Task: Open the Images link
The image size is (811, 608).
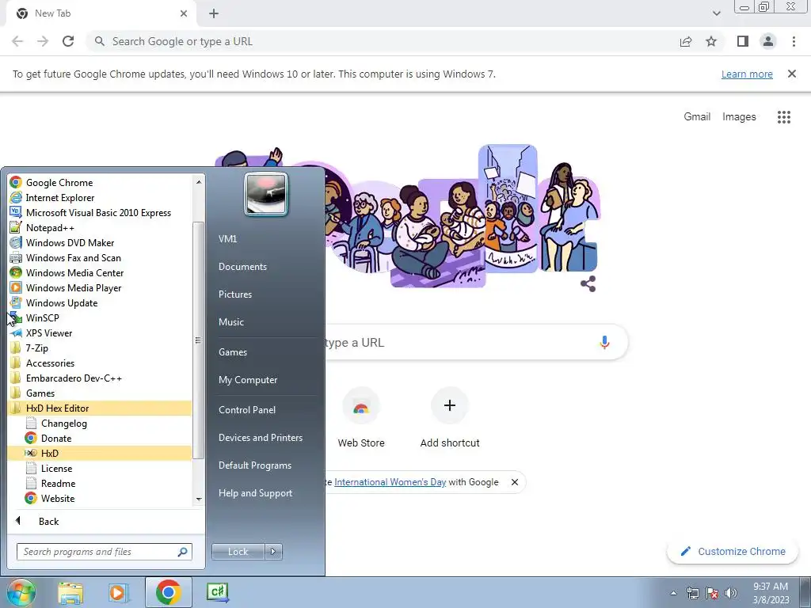Action: 739,117
